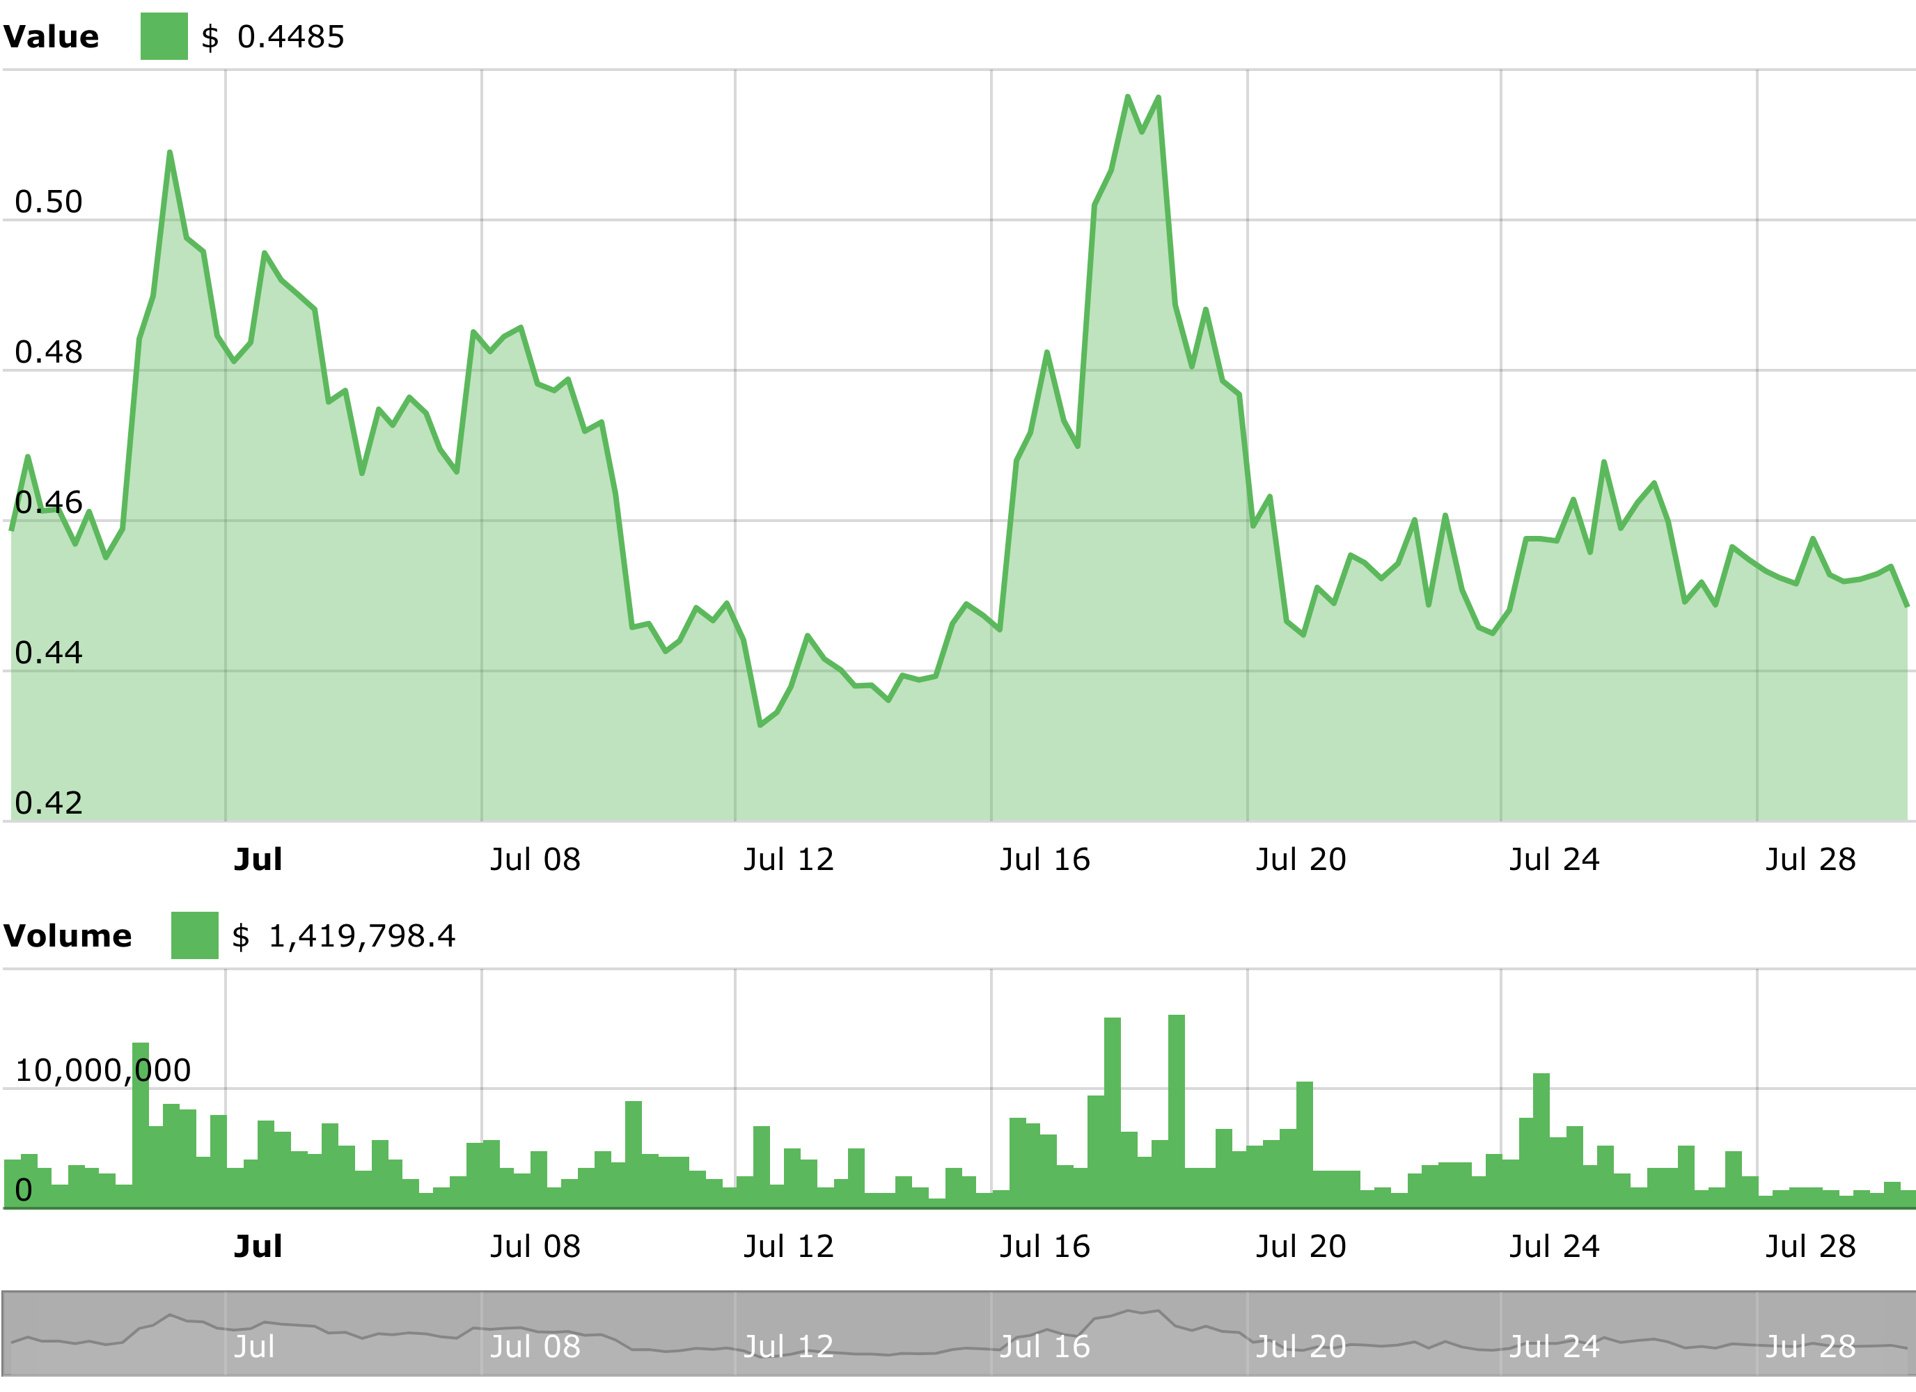Screen dimensions: 1916x1392
Task: Click the tallest volume bar after Jul 18
Action: pyautogui.click(x=1177, y=1112)
